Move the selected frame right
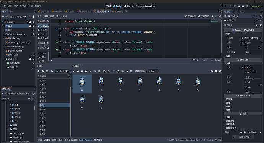This screenshot has height=143, width=264. pos(127,71)
